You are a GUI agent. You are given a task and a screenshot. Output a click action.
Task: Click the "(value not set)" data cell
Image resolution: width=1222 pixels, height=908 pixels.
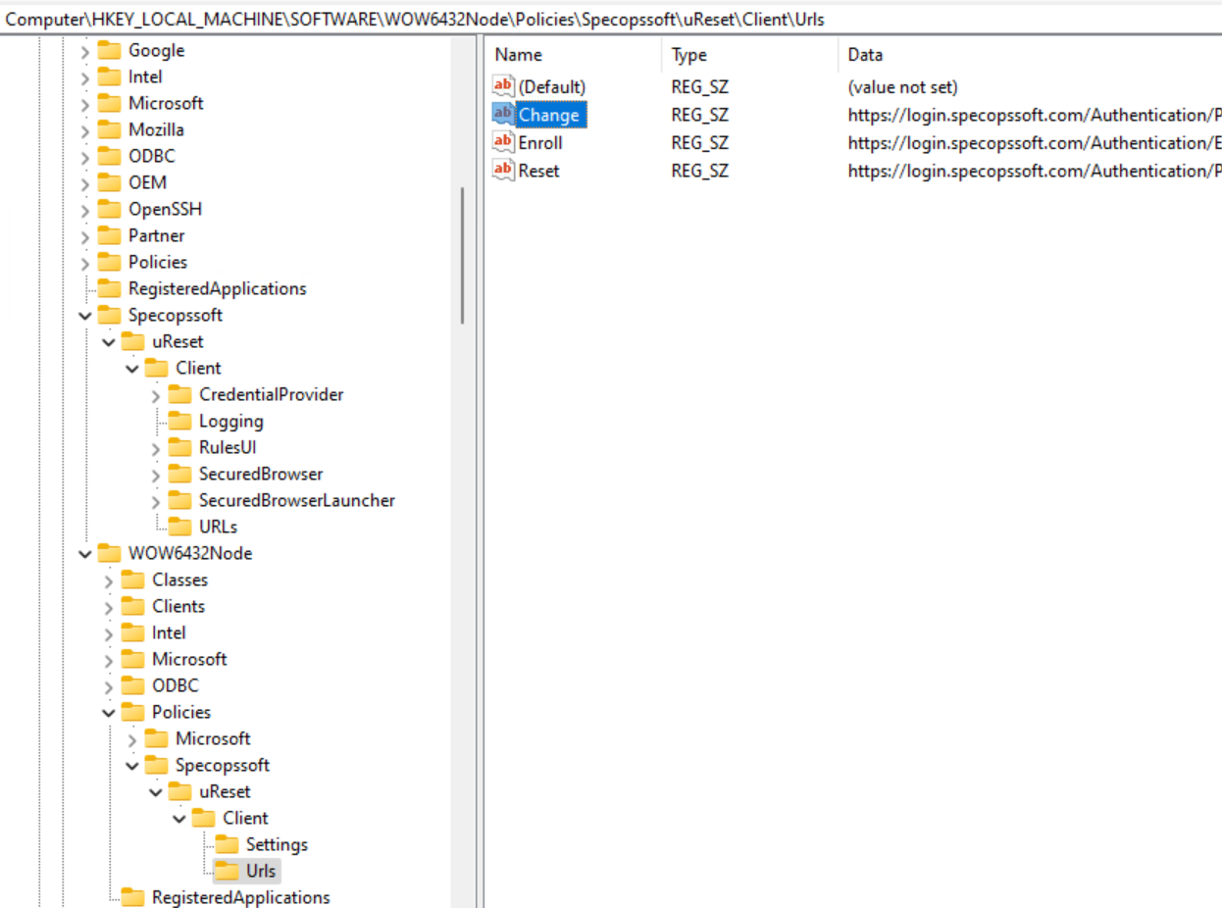[903, 87]
